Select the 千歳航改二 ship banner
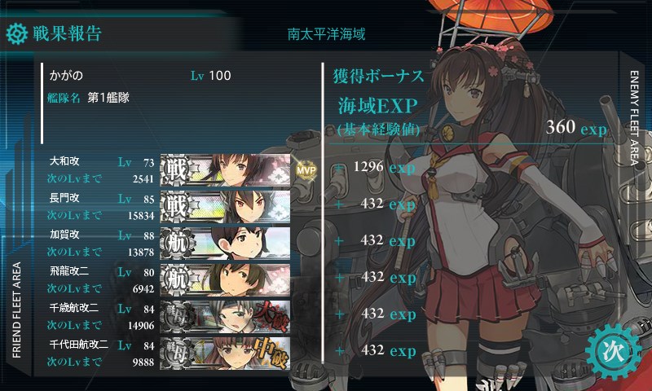This screenshot has width=652, height=391. coord(226,317)
